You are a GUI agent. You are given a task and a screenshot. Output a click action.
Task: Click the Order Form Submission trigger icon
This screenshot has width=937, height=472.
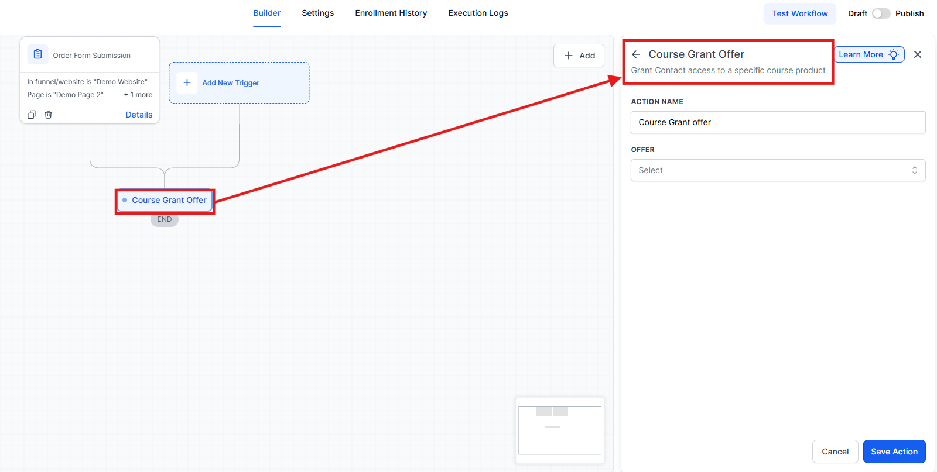pos(37,54)
